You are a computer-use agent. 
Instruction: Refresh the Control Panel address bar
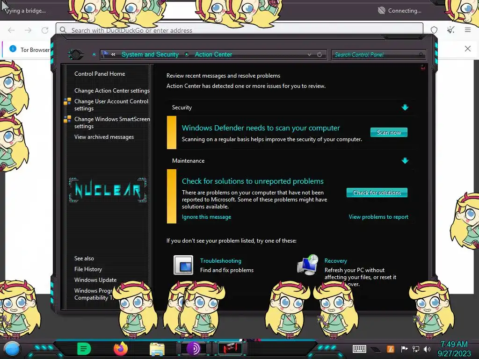[319, 55]
